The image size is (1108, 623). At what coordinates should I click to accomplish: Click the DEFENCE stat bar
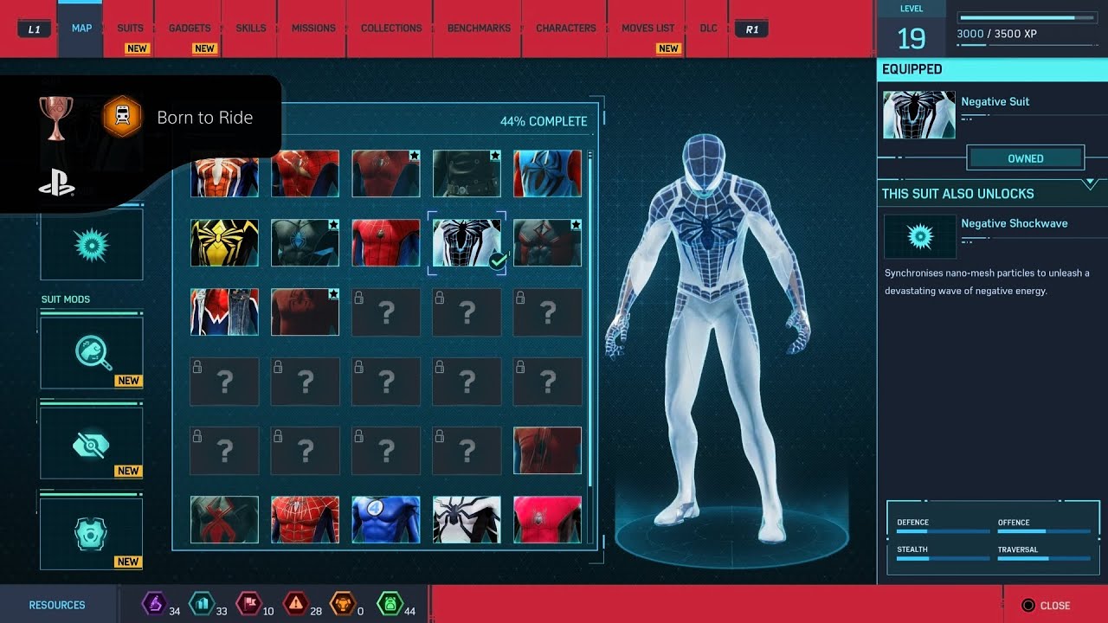943,531
